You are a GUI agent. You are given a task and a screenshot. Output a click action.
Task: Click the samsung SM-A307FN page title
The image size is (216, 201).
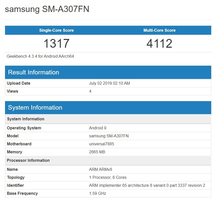pos(47,9)
